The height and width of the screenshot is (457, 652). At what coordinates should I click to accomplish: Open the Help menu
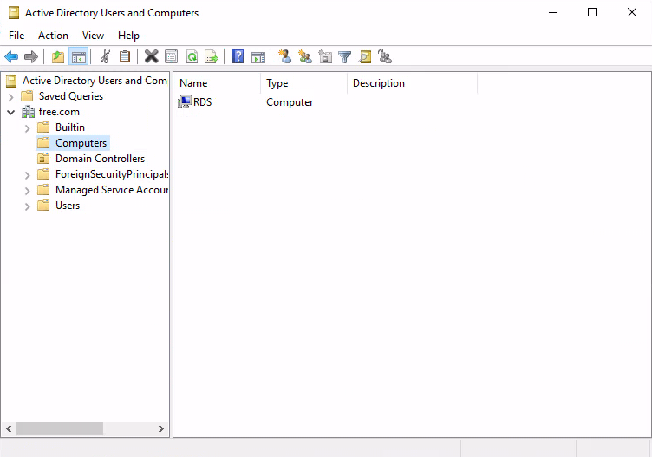(128, 36)
